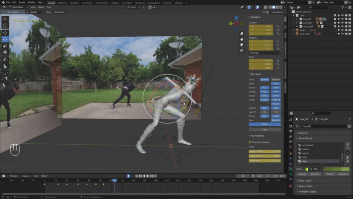Hide the Lisa_GEO collection with its eye icon
Viewport: 353px width, 199px height.
tap(342, 23)
